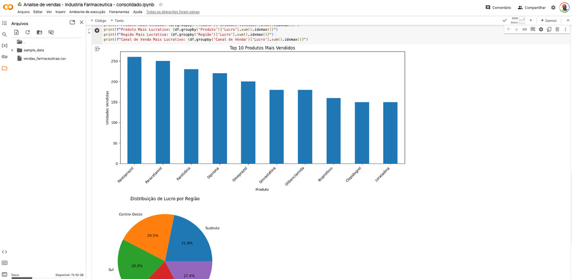Toggle hidden files visibility
The height and width of the screenshot is (279, 572).
[x=51, y=33]
